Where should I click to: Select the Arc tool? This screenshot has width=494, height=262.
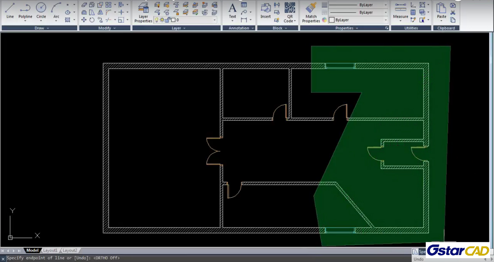56,10
